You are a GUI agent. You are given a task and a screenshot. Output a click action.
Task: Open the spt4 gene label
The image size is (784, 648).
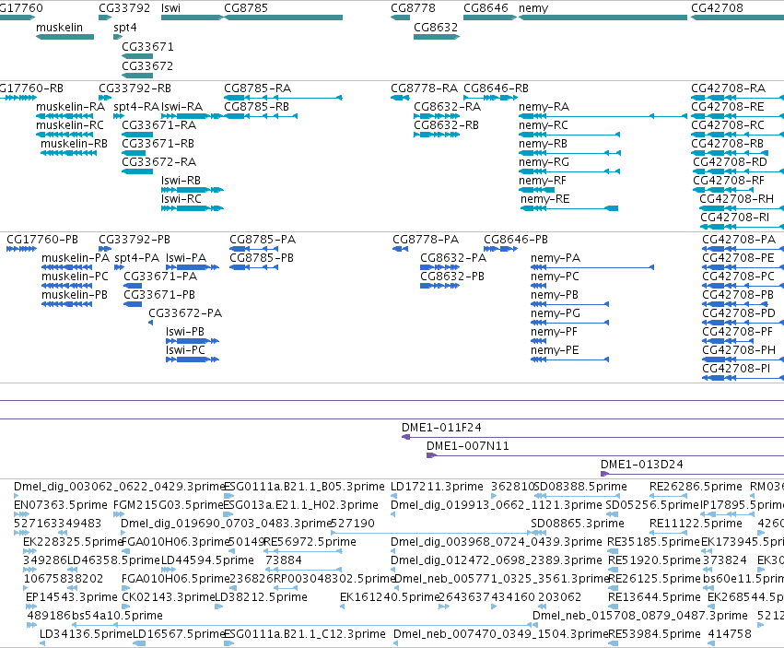(125, 28)
